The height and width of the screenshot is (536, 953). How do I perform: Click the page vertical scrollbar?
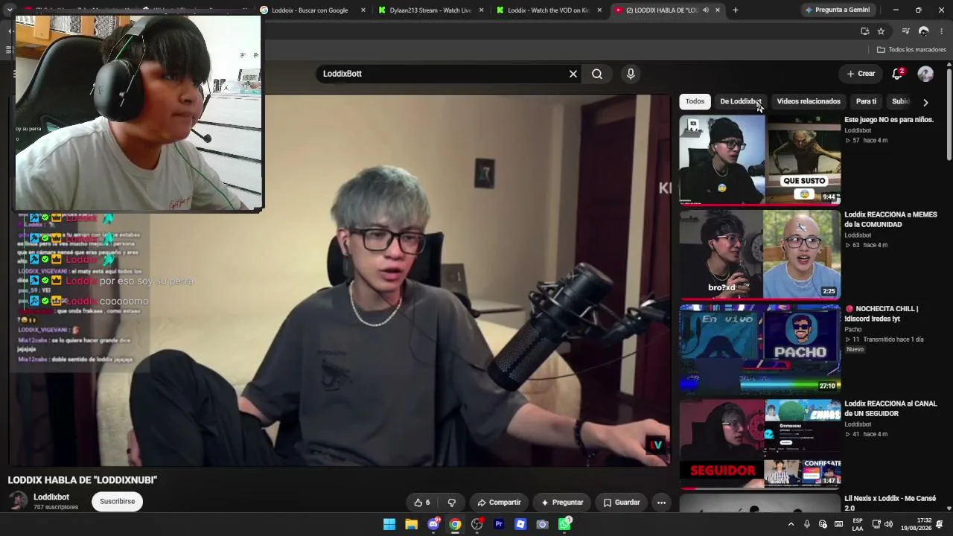tap(949, 114)
